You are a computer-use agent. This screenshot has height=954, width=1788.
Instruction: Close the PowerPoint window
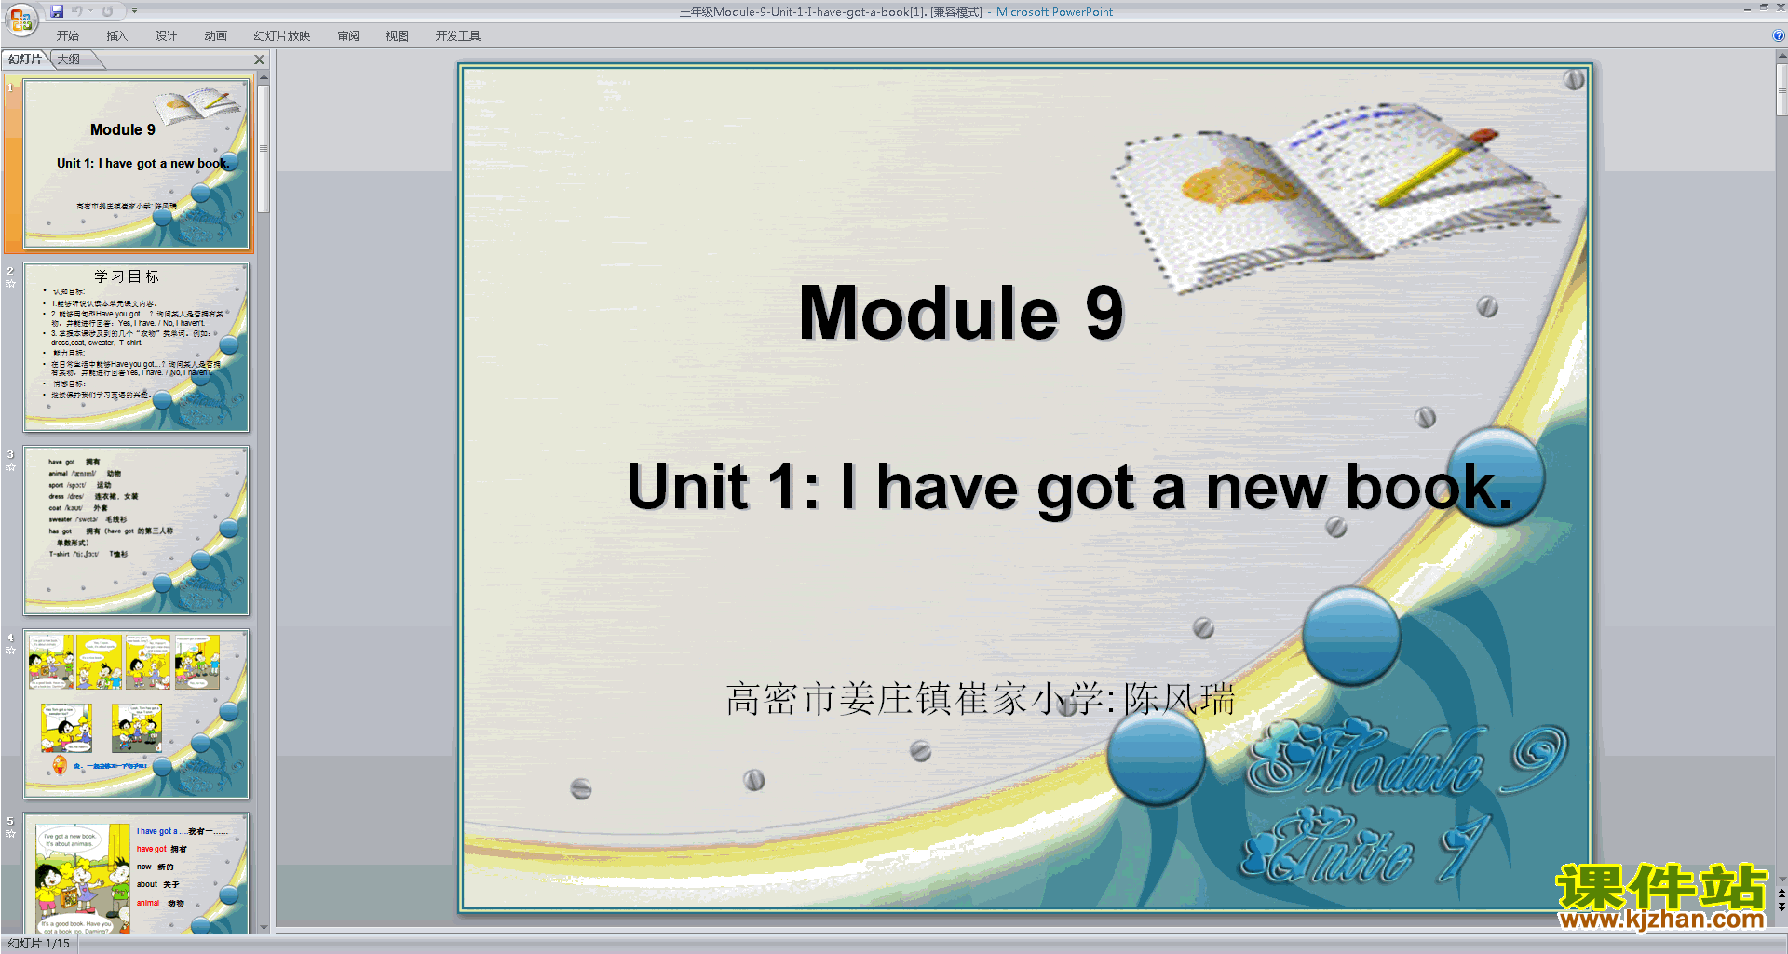pyautogui.click(x=1781, y=7)
